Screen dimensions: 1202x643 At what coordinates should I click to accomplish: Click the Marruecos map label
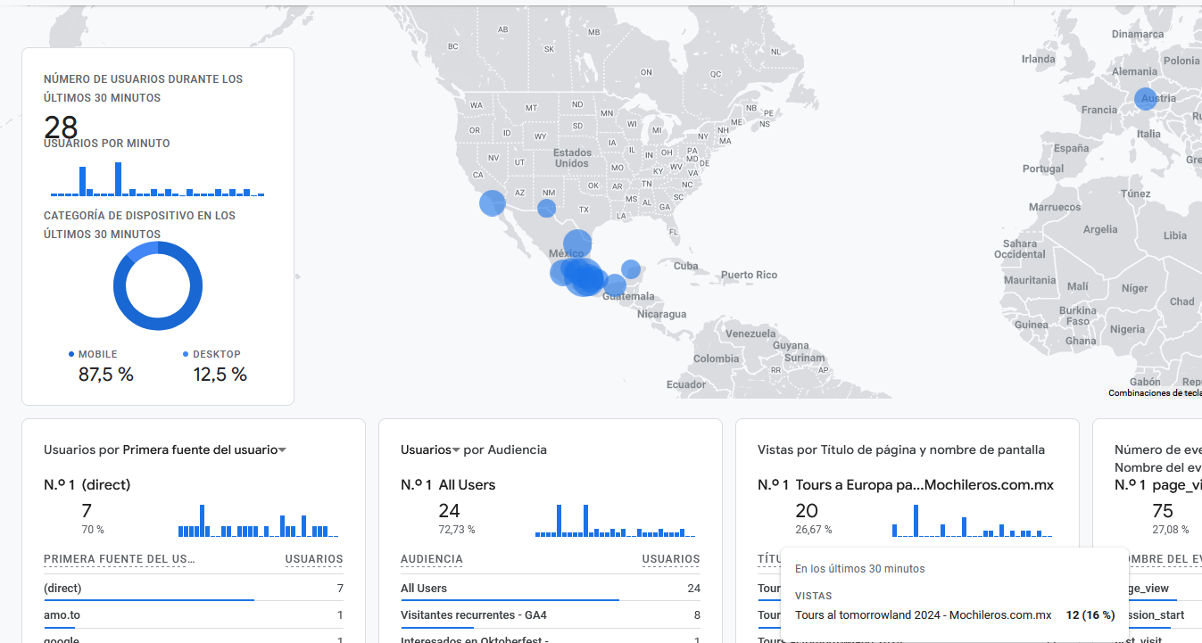(x=1055, y=207)
